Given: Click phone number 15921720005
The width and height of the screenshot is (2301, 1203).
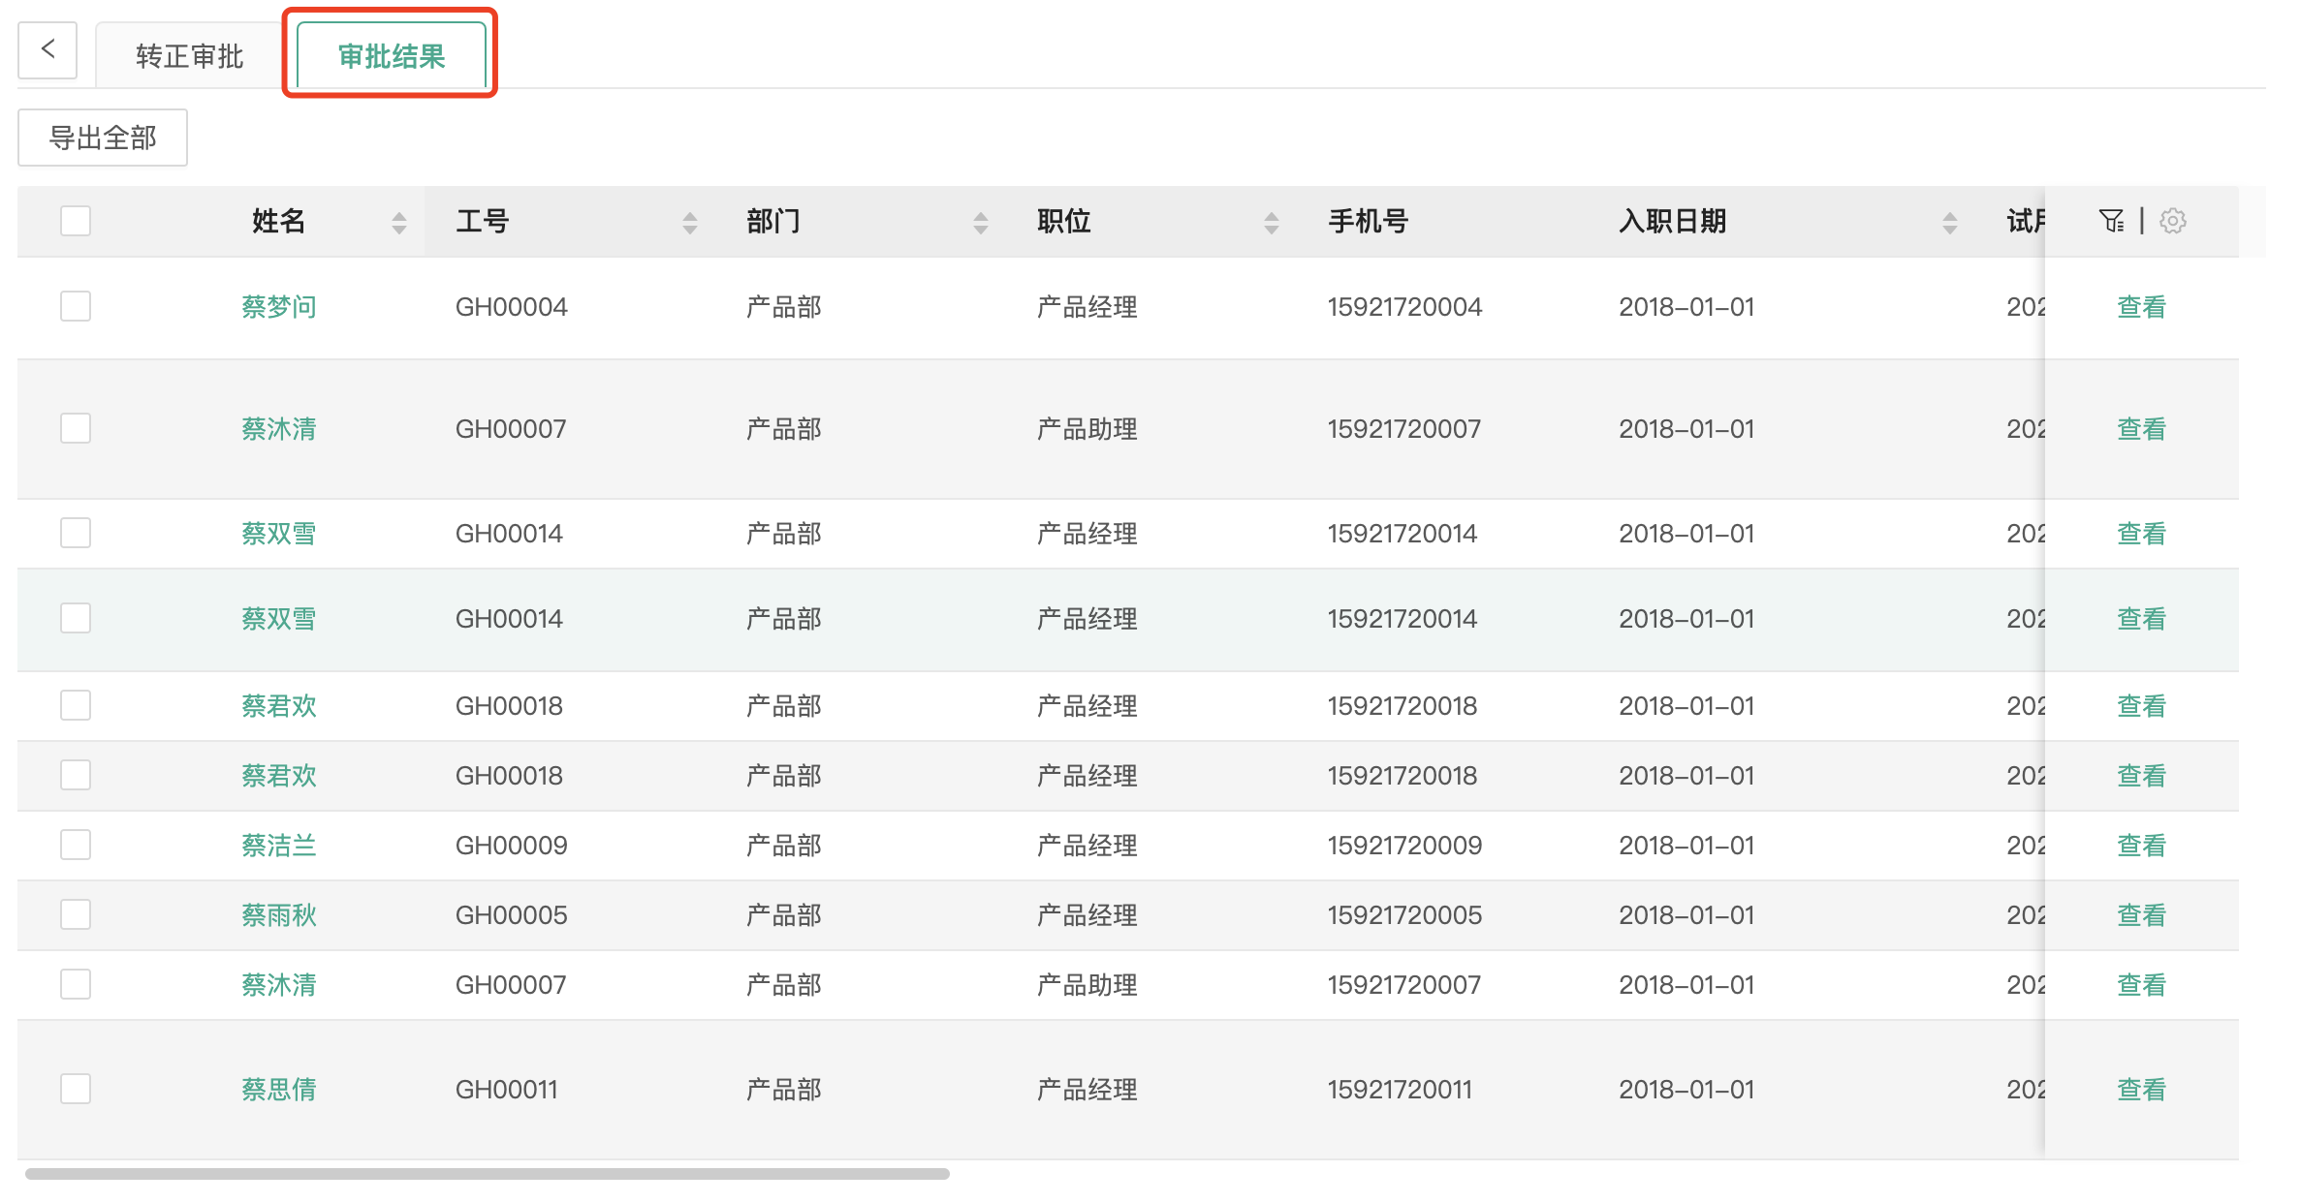Looking at the screenshot, I should pyautogui.click(x=1404, y=915).
